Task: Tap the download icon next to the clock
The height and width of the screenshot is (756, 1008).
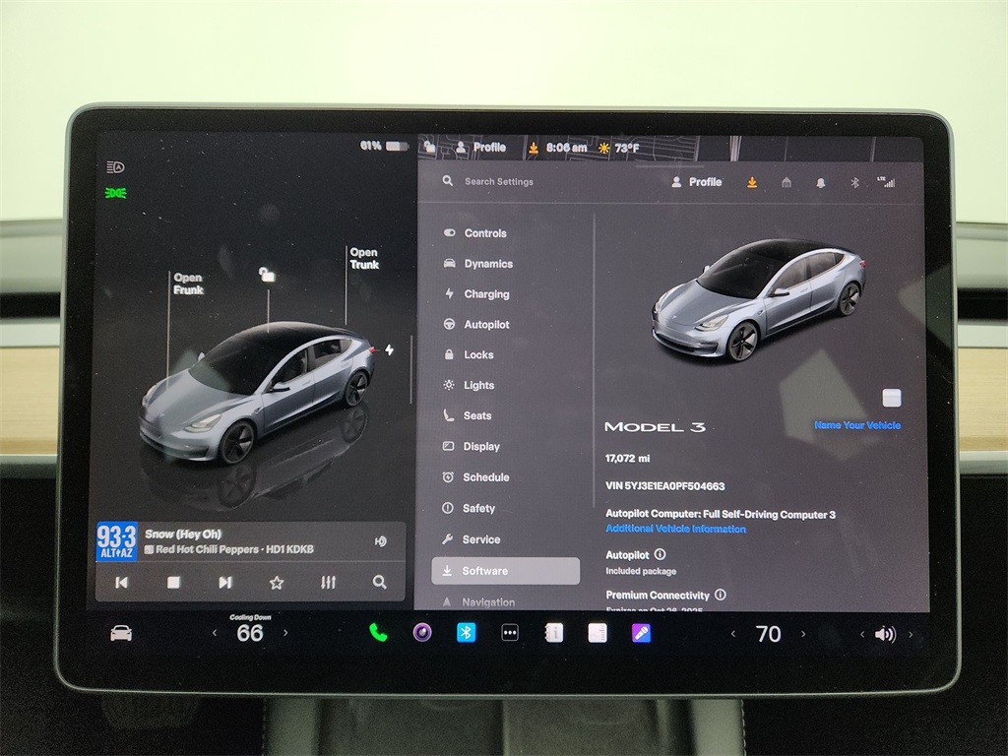Action: (x=533, y=148)
